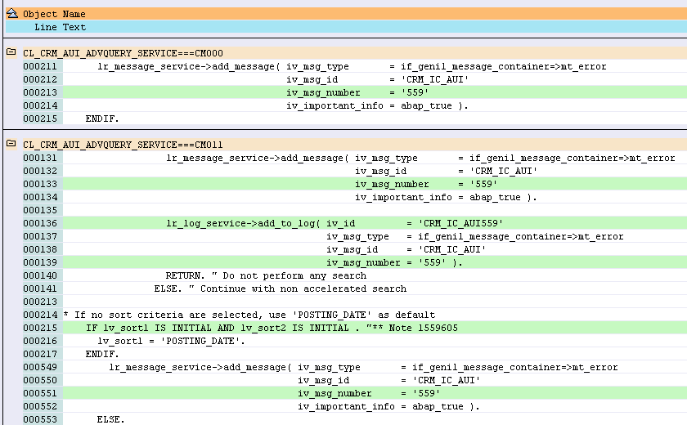
Task: Click the ENDIF line 000215 under CM000
Action: point(102,119)
